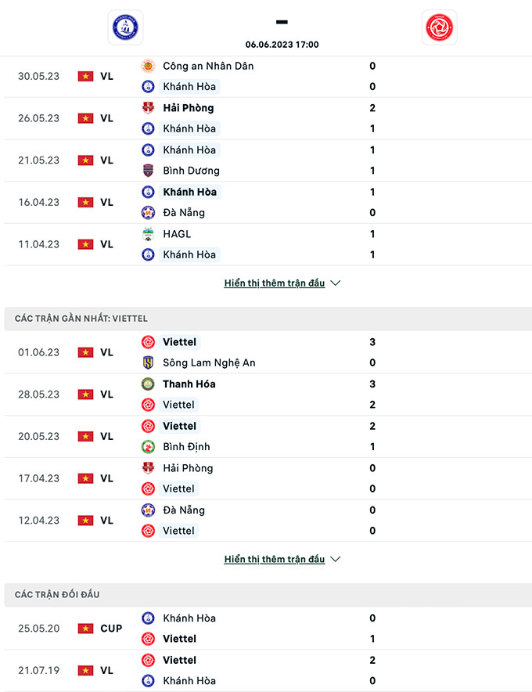Viewport: 532px width, 692px height.
Task: Expand more matches under the Viettel list
Action: click(274, 560)
